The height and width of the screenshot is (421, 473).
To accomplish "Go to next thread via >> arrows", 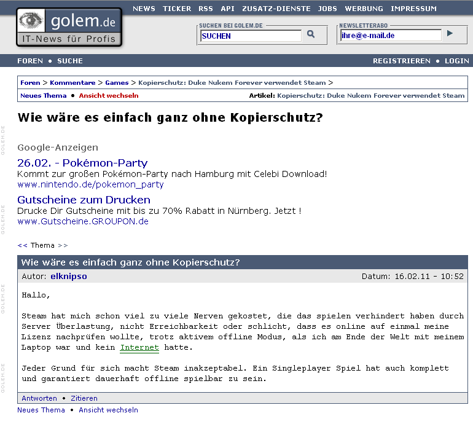I will [63, 245].
